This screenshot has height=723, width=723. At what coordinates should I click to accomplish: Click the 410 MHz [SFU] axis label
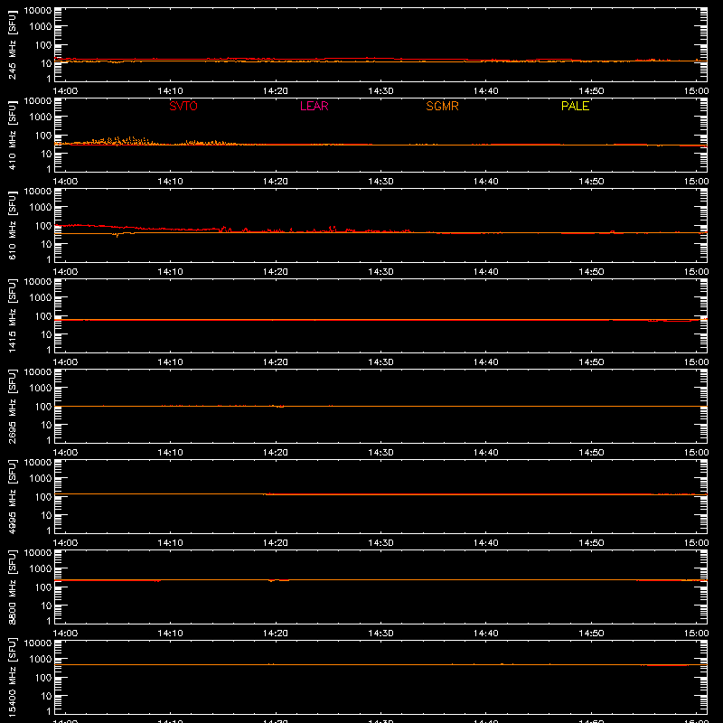coord(13,135)
